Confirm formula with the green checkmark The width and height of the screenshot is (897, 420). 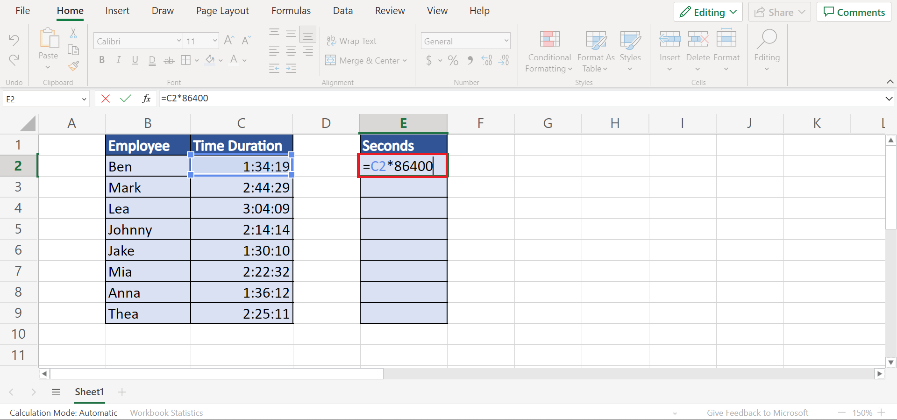click(125, 99)
